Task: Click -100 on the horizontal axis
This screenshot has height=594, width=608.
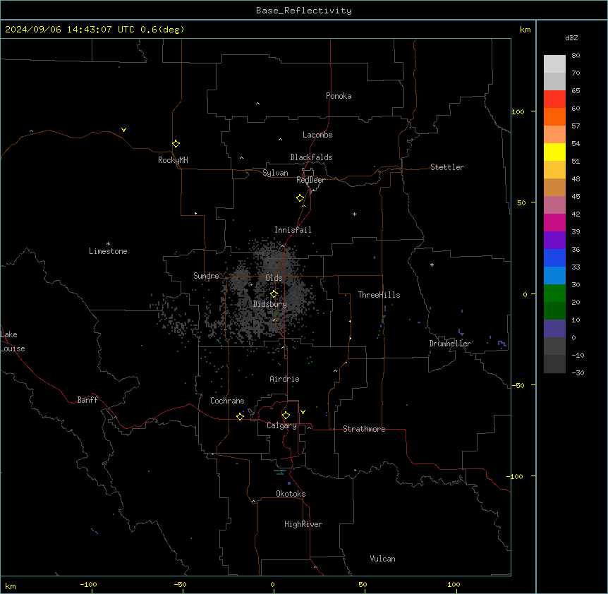Action: point(88,584)
